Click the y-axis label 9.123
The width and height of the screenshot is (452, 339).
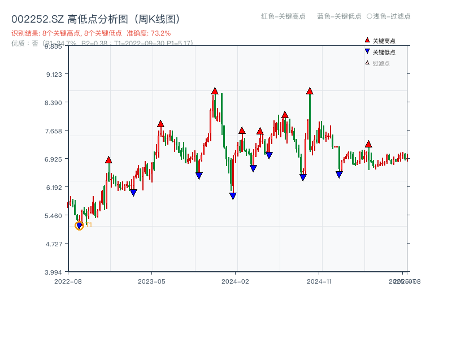click(54, 75)
